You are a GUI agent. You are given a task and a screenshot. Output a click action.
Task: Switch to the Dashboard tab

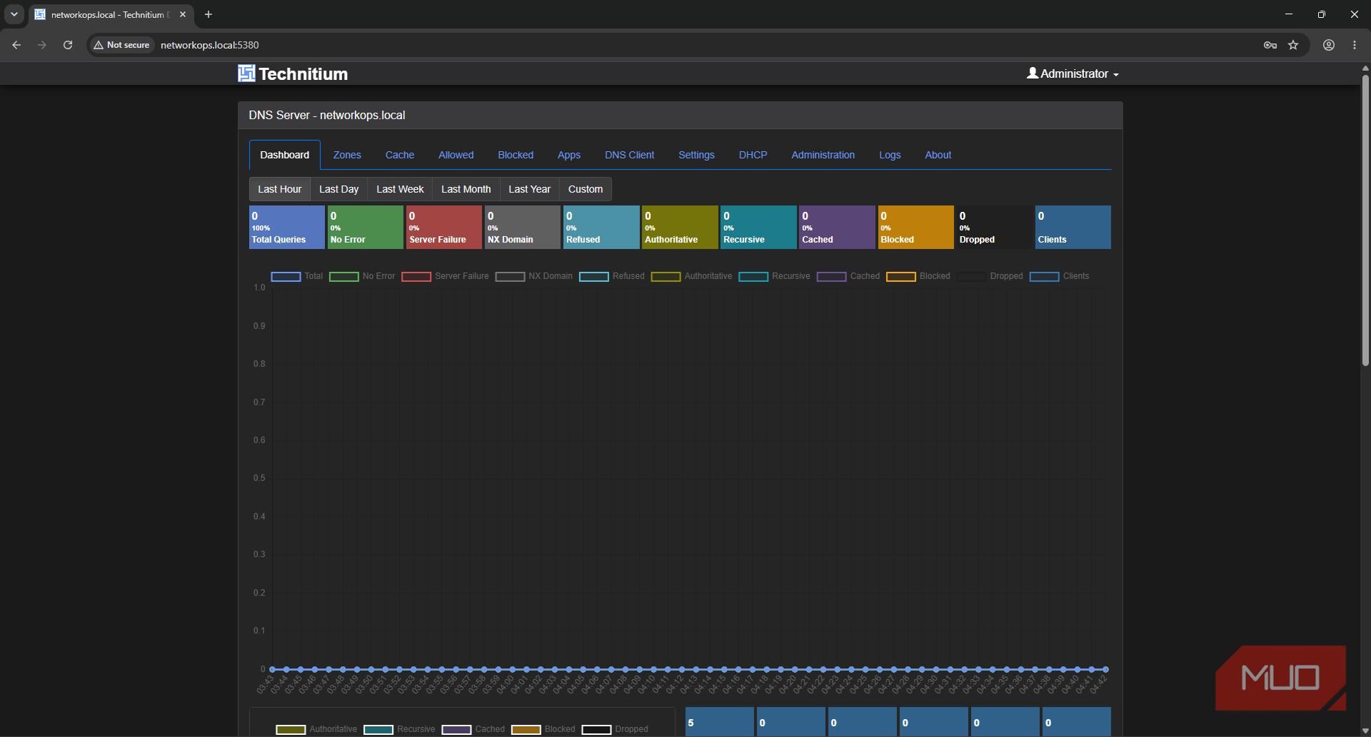285,155
